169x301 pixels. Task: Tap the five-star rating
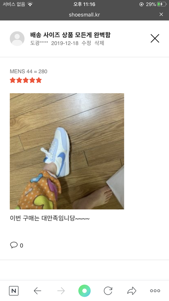[x=26, y=80]
